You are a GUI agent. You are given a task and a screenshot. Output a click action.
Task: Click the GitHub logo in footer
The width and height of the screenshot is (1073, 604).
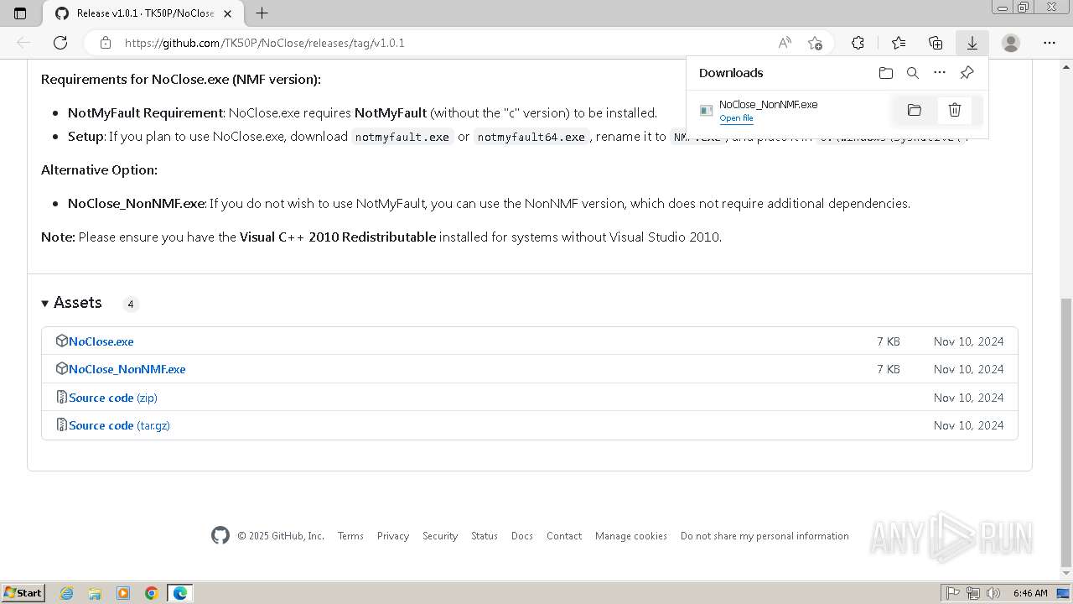click(220, 535)
